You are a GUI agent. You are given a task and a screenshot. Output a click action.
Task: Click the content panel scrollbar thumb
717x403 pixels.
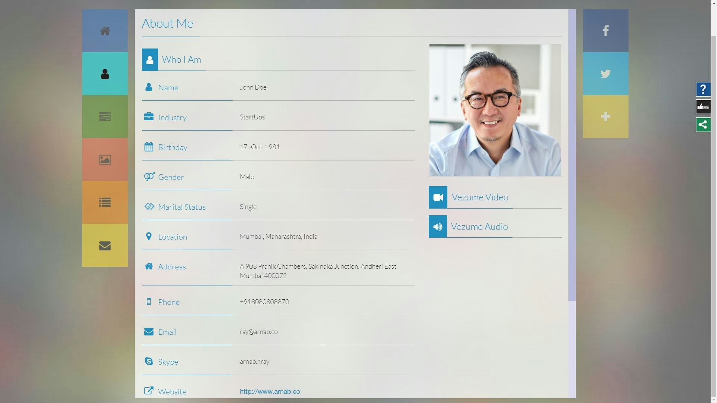[572, 155]
